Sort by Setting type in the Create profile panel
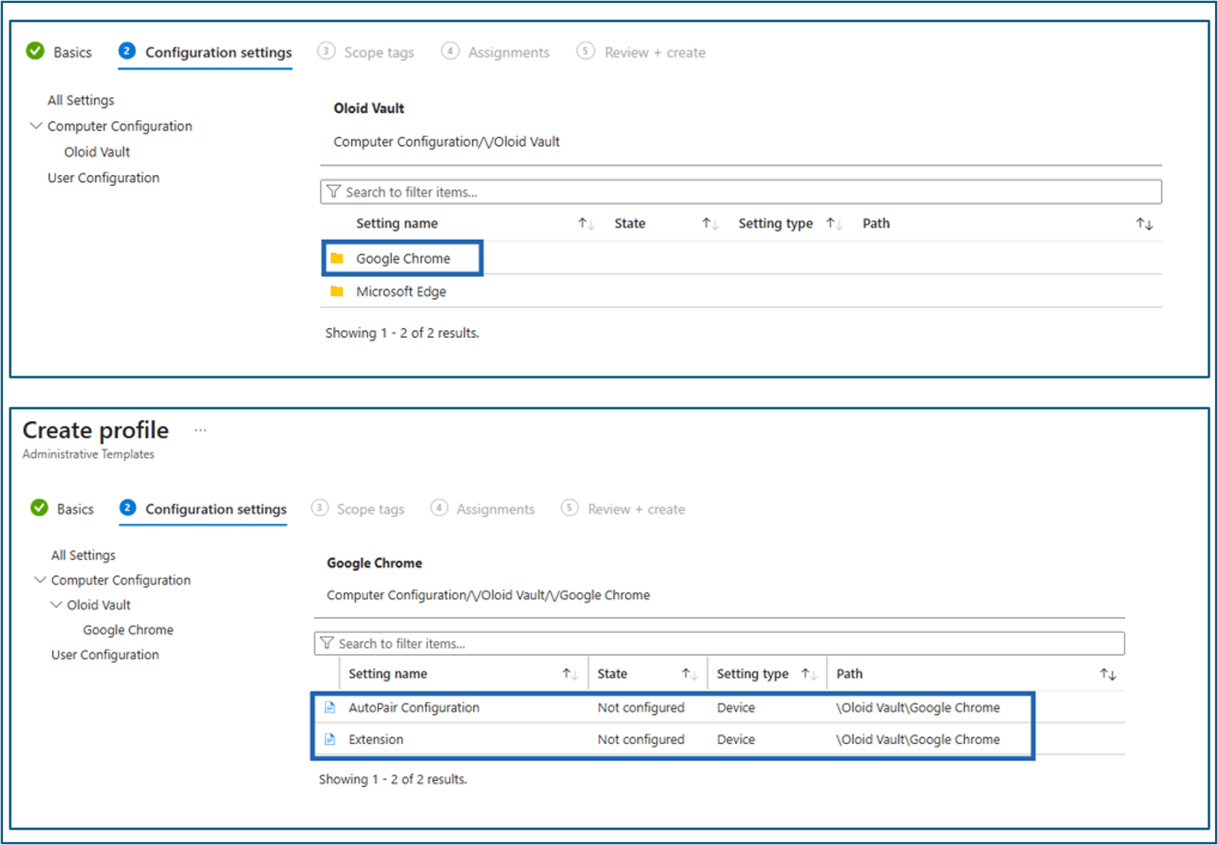Viewport: 1218px width, 845px height. [x=809, y=674]
